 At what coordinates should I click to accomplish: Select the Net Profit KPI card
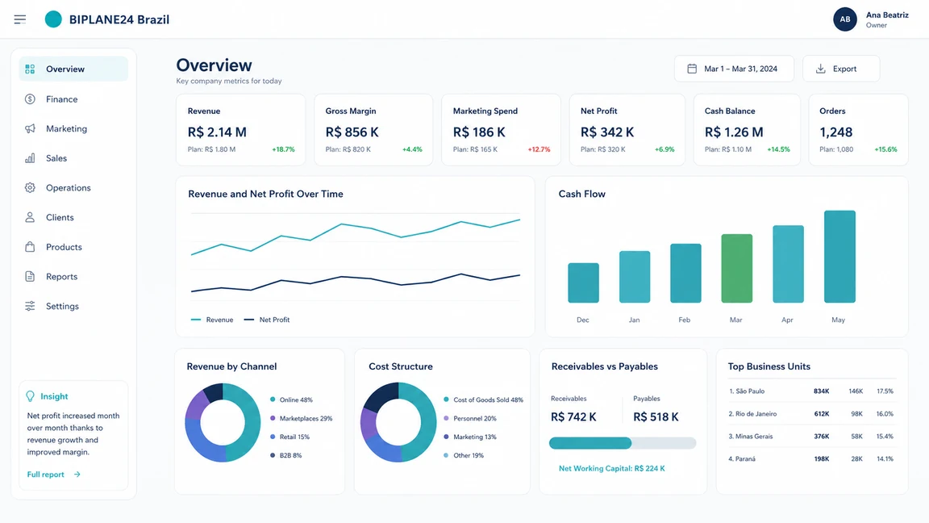click(627, 130)
